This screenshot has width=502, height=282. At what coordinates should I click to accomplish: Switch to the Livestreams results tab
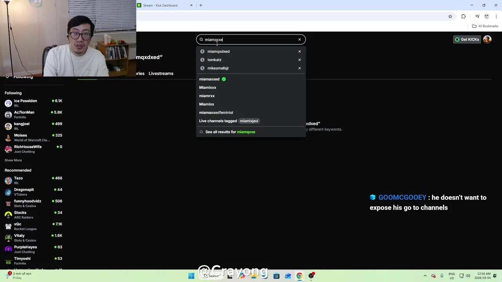(x=161, y=74)
